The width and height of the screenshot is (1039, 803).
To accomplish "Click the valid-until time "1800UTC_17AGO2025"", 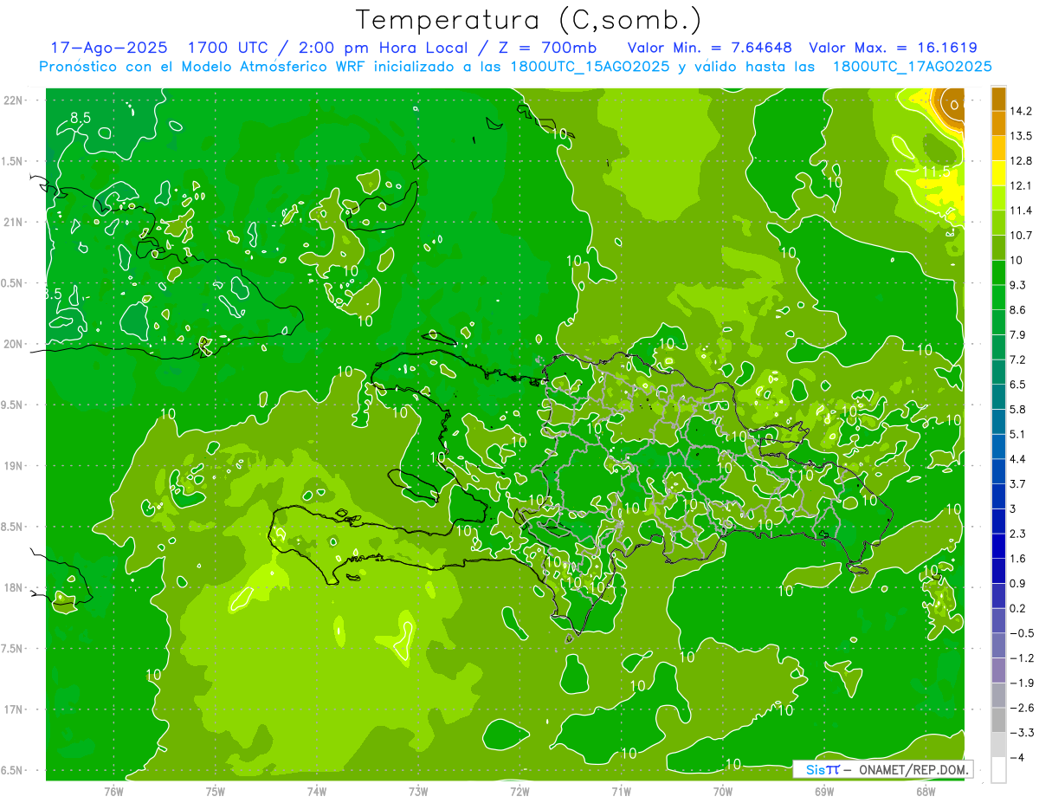I will click(911, 67).
